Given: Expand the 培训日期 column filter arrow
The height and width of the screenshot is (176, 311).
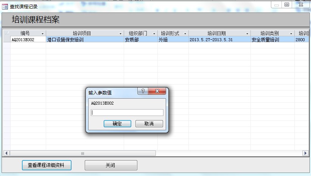Looking at the screenshot, I should click(247, 34).
